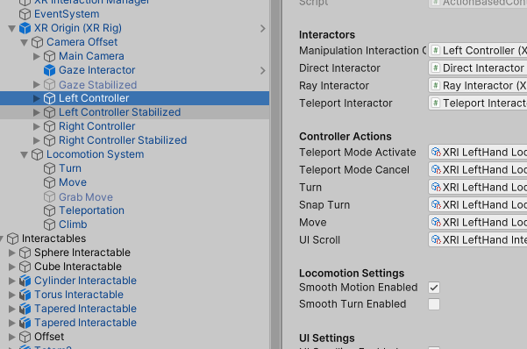The width and height of the screenshot is (527, 349).
Task: Click the Teleport Mode Activate action field
Action: click(x=478, y=153)
